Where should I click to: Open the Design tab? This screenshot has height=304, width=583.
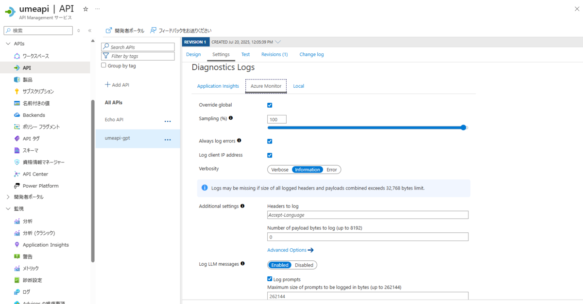click(x=193, y=54)
